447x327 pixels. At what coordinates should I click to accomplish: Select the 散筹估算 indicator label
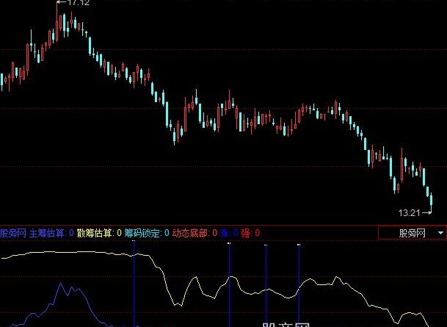click(96, 233)
